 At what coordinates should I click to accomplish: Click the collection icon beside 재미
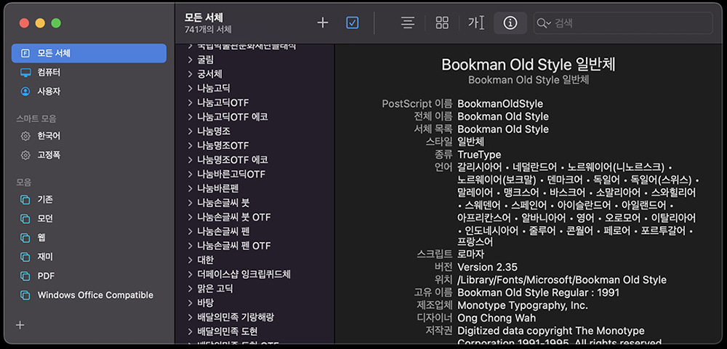25,257
